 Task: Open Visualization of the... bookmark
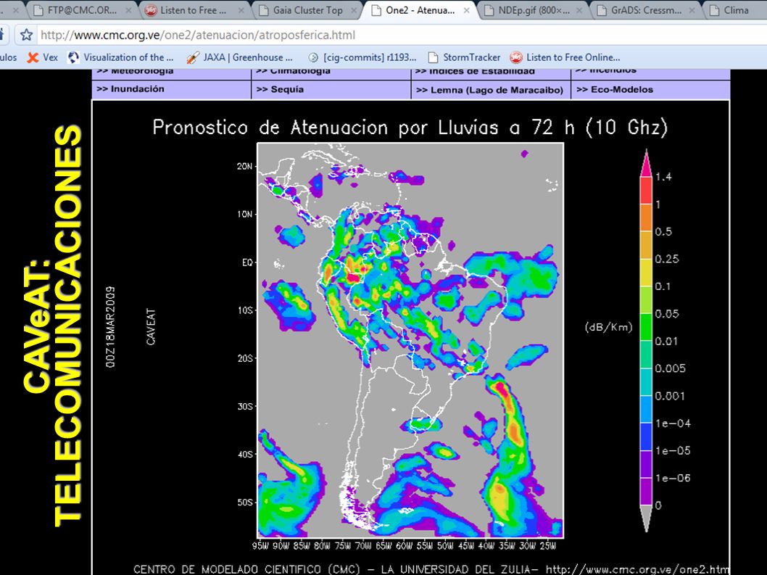120,57
